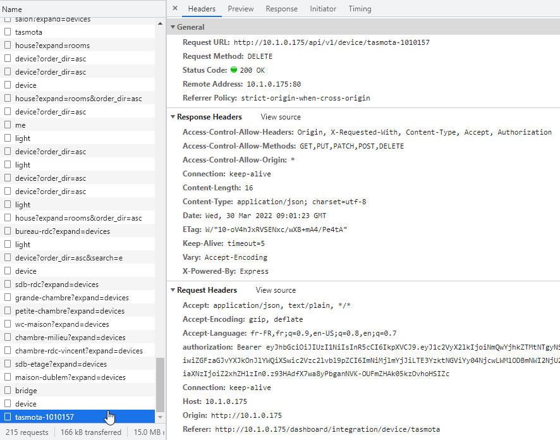Tick the checkbox for the me request
560x440 pixels.
click(x=8, y=125)
